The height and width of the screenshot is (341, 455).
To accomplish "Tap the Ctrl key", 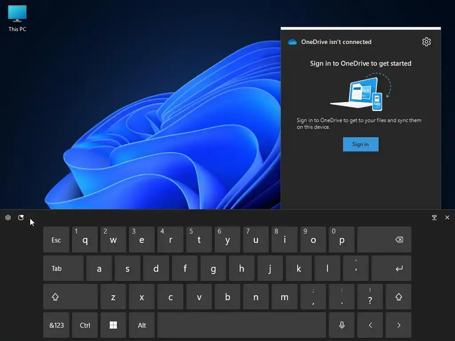I will tap(85, 325).
